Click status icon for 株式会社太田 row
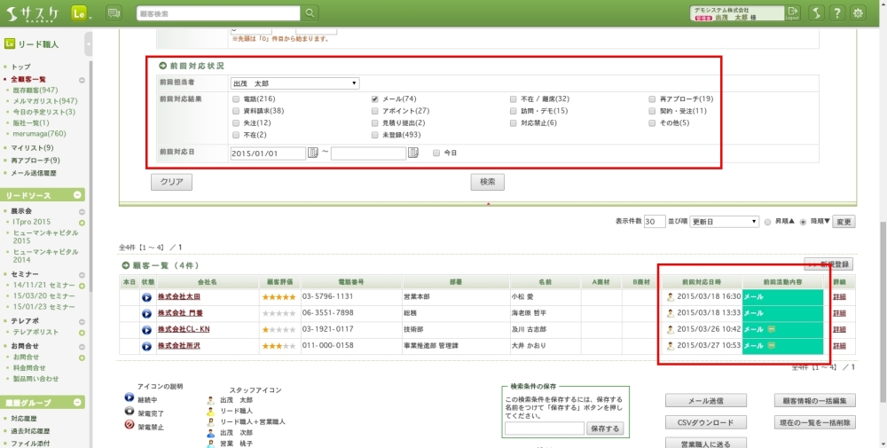 (146, 297)
